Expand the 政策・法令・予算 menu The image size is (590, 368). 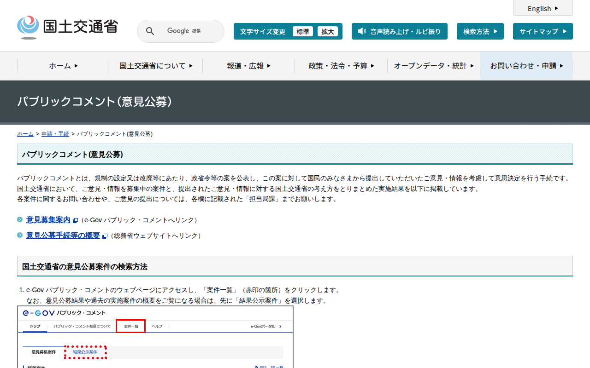[x=341, y=66]
